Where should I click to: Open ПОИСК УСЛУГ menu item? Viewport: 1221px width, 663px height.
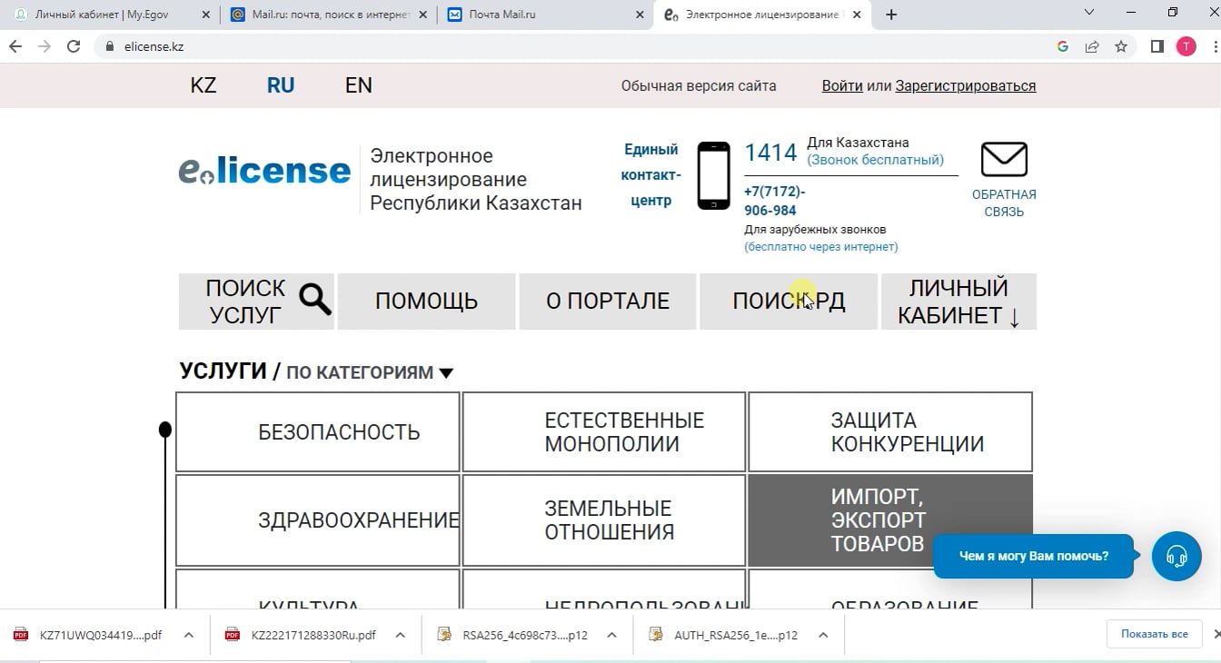pos(256,302)
